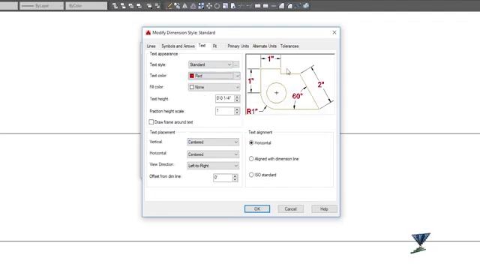Click the Cancel button
The image size is (480, 270).
(290, 208)
